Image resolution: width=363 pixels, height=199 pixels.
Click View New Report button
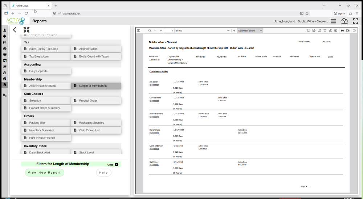click(x=44, y=173)
